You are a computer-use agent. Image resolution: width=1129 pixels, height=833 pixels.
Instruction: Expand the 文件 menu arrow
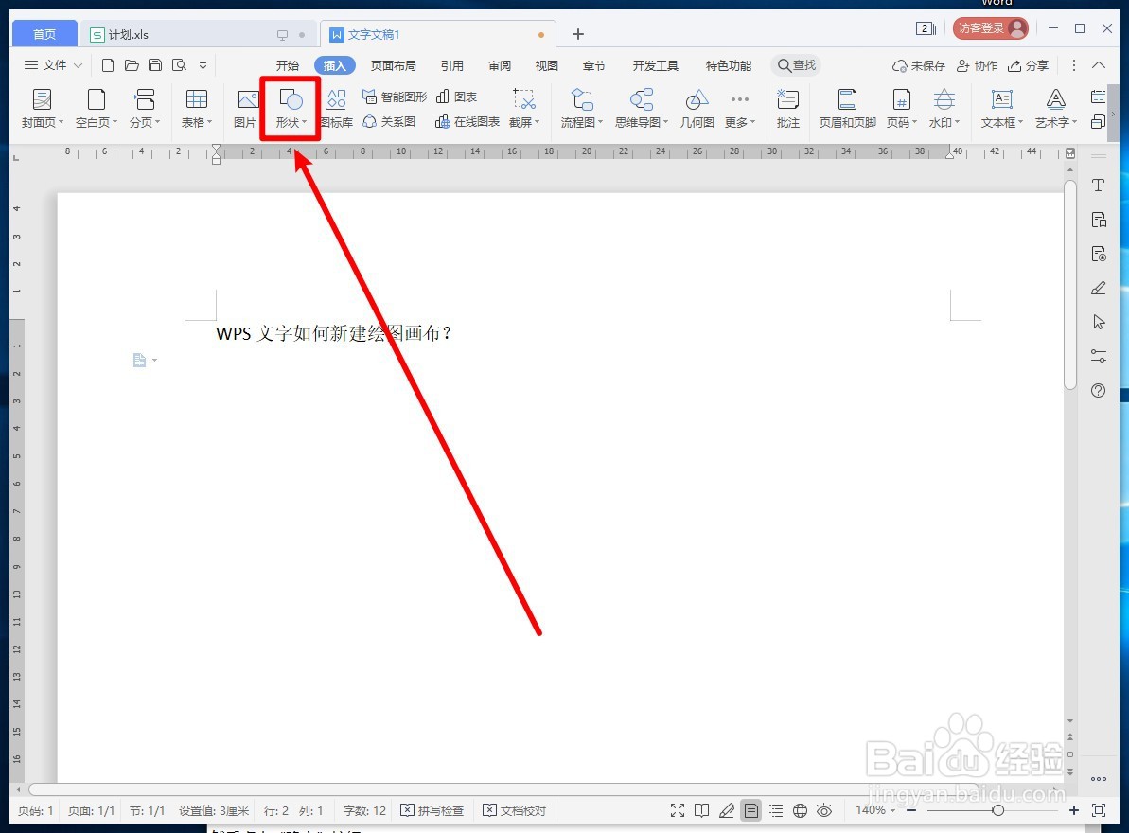[78, 65]
